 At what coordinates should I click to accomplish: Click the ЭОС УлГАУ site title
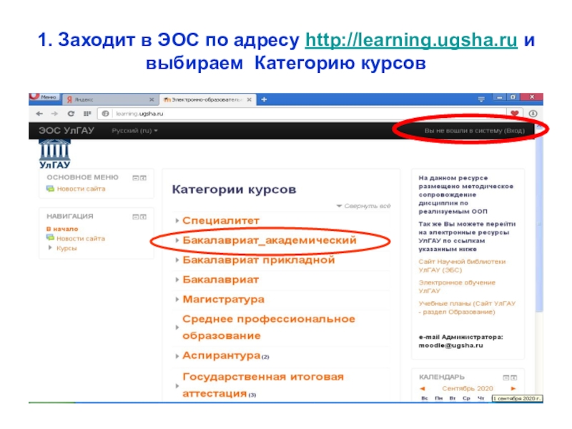66,131
